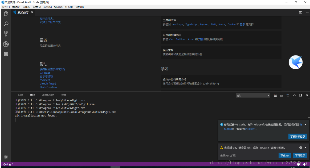Click the 添加工作区文件夹... link
The height and width of the screenshot is (168, 310).
[51, 22]
